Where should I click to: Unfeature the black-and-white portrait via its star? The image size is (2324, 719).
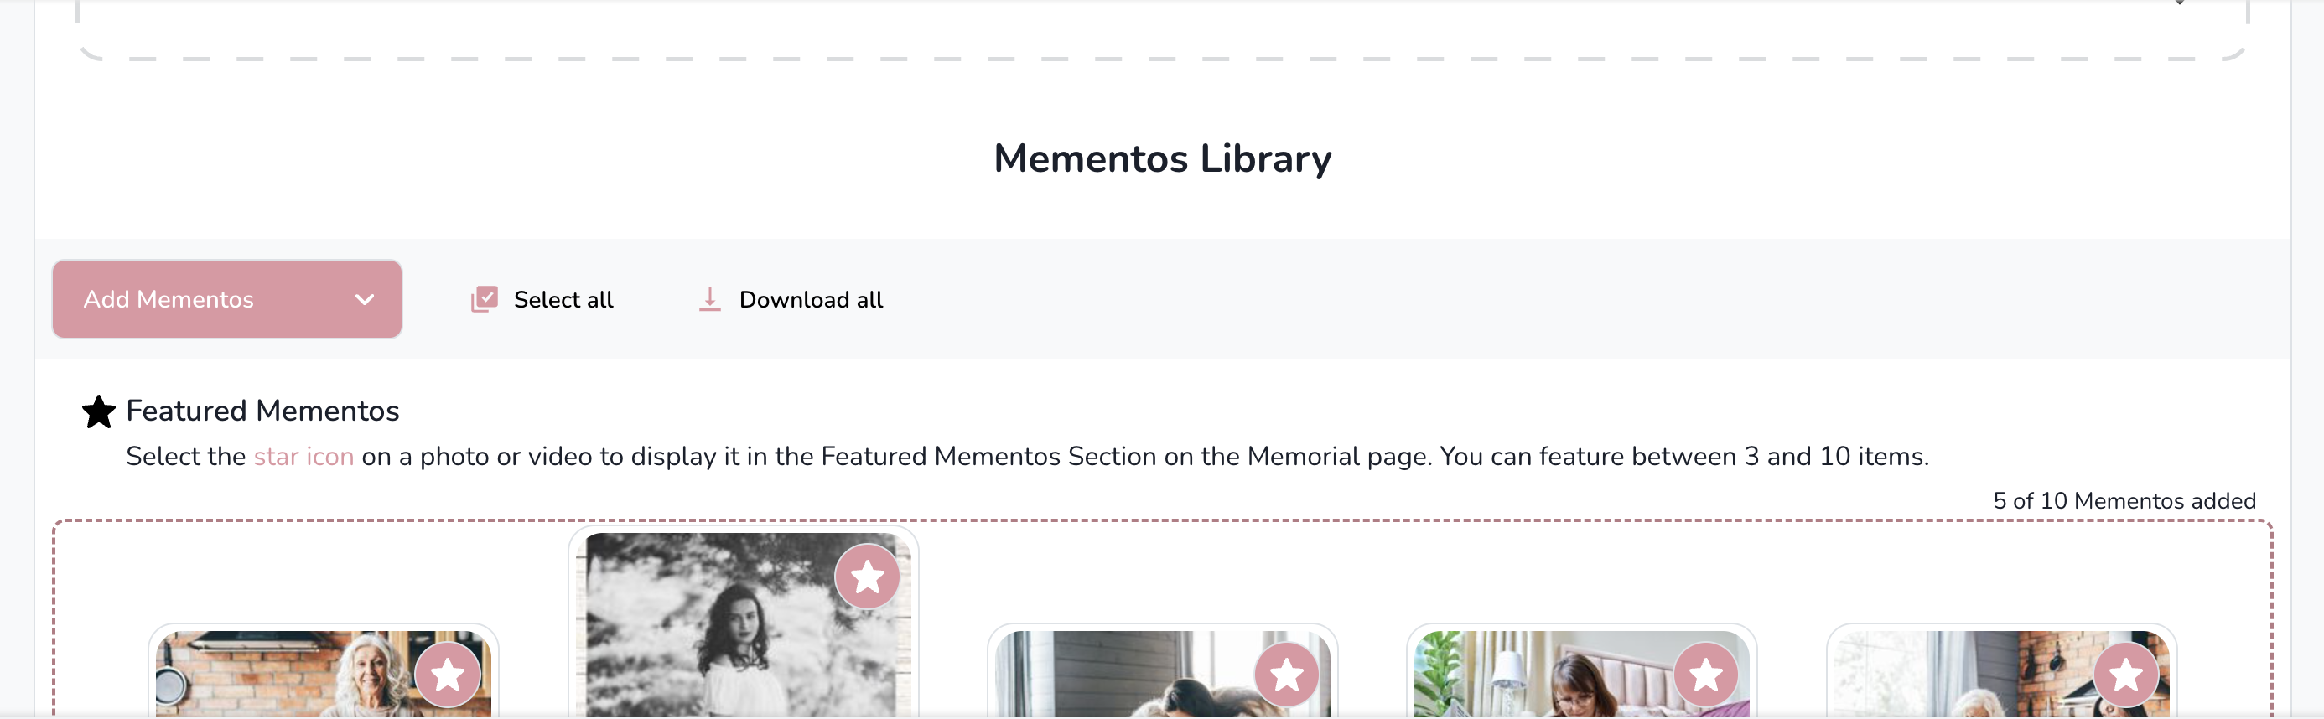(867, 577)
